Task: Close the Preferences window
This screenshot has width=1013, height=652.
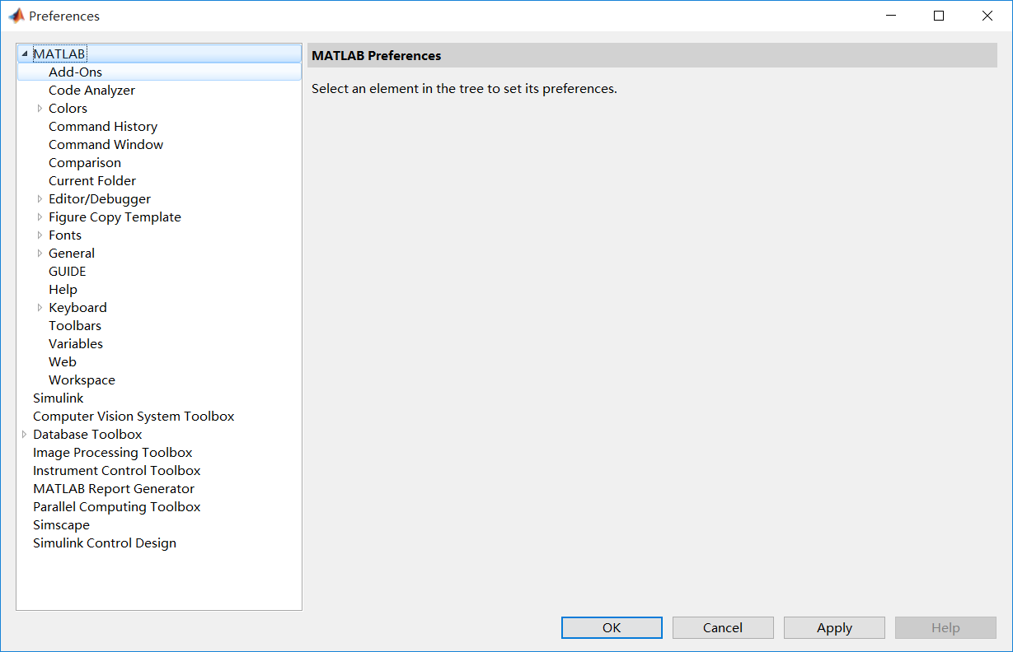Action: point(987,16)
